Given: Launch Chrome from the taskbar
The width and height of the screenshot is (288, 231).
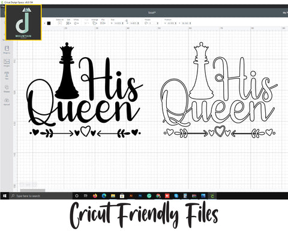Looking at the screenshot, I should (158, 196).
